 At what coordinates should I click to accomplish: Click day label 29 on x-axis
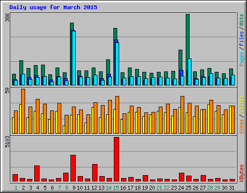(217, 188)
